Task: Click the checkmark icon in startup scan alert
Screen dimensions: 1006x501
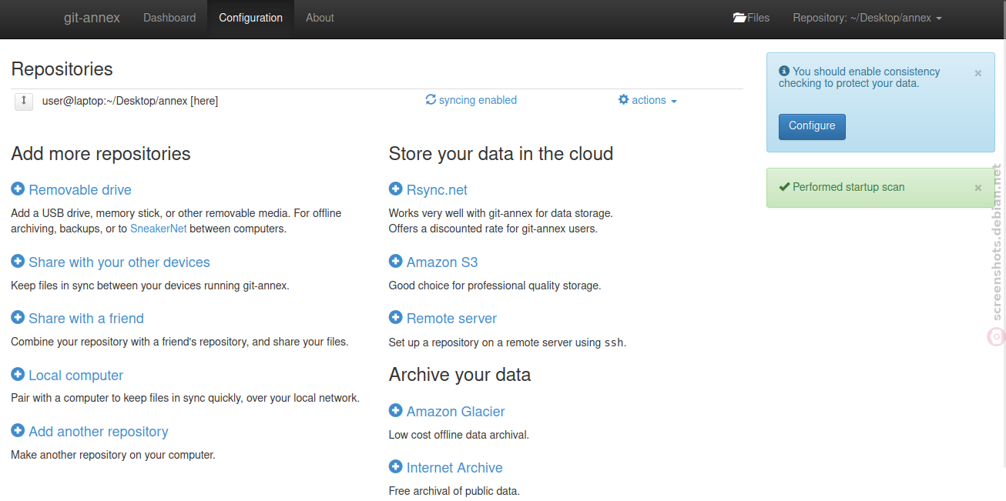Action: pyautogui.click(x=784, y=186)
